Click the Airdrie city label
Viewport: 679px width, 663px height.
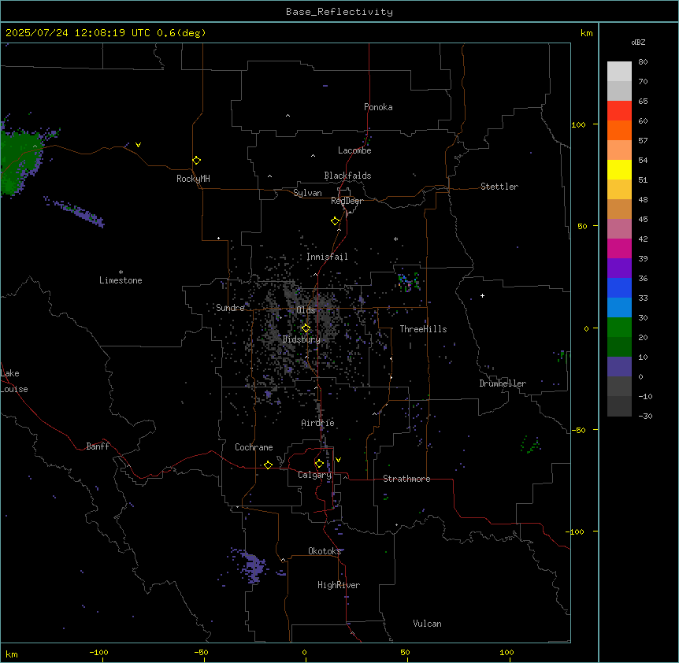click(x=317, y=423)
